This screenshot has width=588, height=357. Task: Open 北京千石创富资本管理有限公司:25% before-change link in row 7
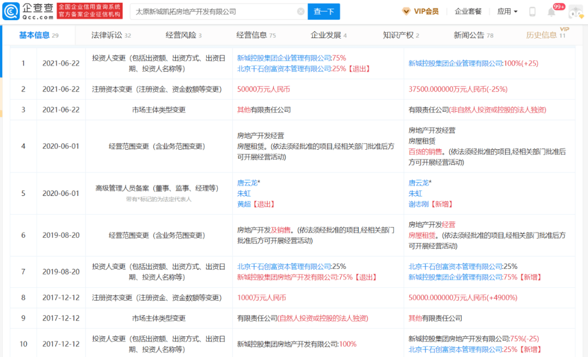(291, 267)
